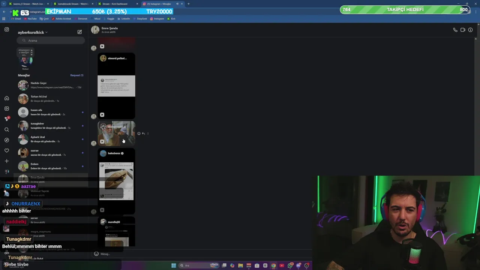Open Microsoft Store from taskbar
The width and height of the screenshot is (480, 270).
[257, 265]
